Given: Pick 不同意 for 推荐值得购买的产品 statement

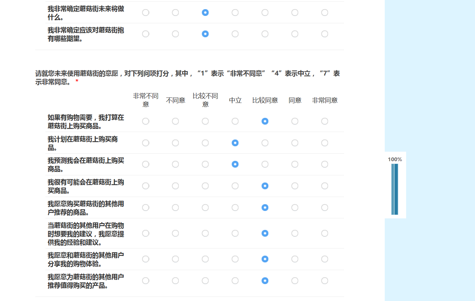Looking at the screenshot, I should (175, 281).
